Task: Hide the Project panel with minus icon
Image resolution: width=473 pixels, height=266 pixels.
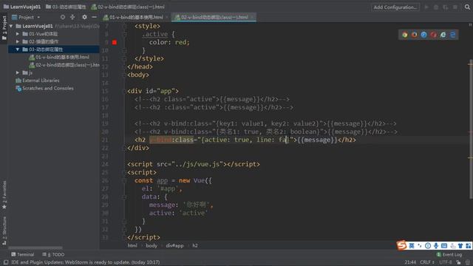Action: (x=94, y=17)
